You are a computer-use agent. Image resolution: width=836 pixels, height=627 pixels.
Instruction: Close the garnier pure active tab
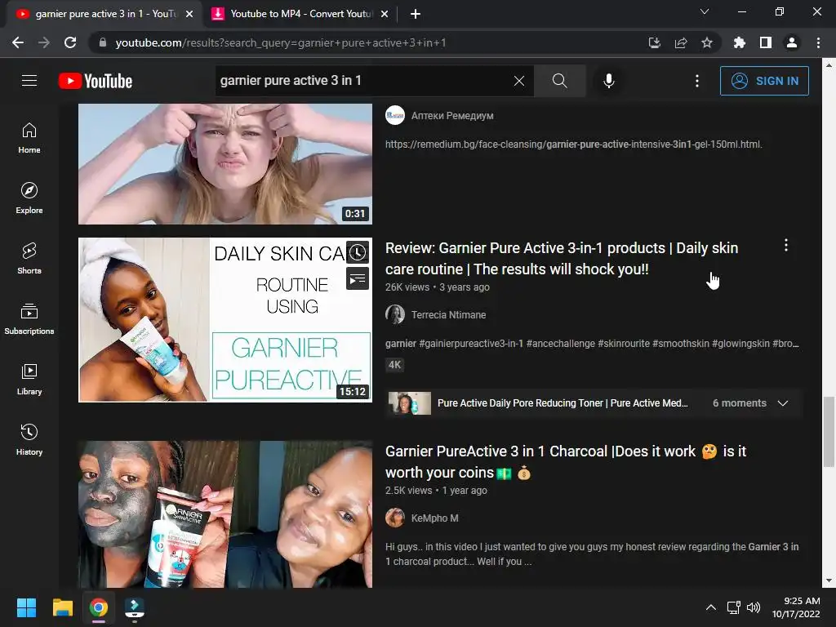[x=189, y=15]
